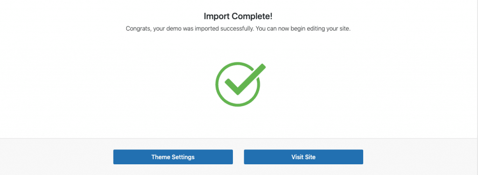Open Theme Settings

tap(173, 157)
